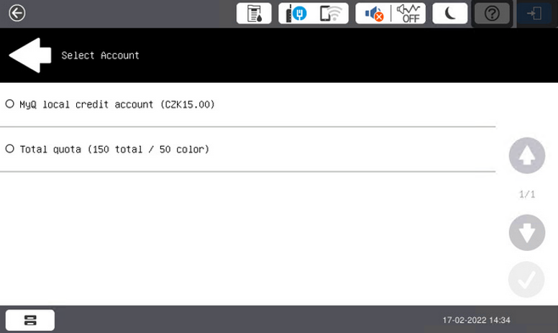
Task: Open the job status icon in bottom bar
Action: pos(30,320)
